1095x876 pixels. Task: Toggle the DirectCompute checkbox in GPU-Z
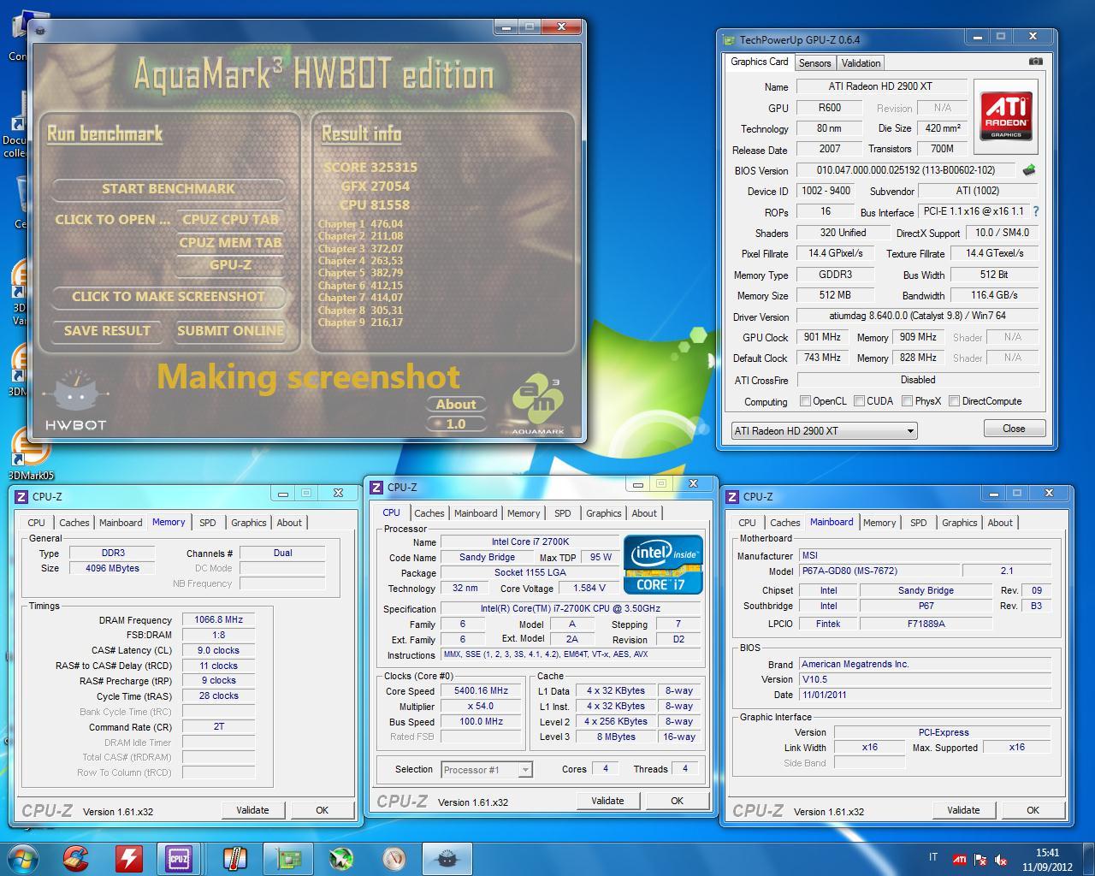point(954,400)
